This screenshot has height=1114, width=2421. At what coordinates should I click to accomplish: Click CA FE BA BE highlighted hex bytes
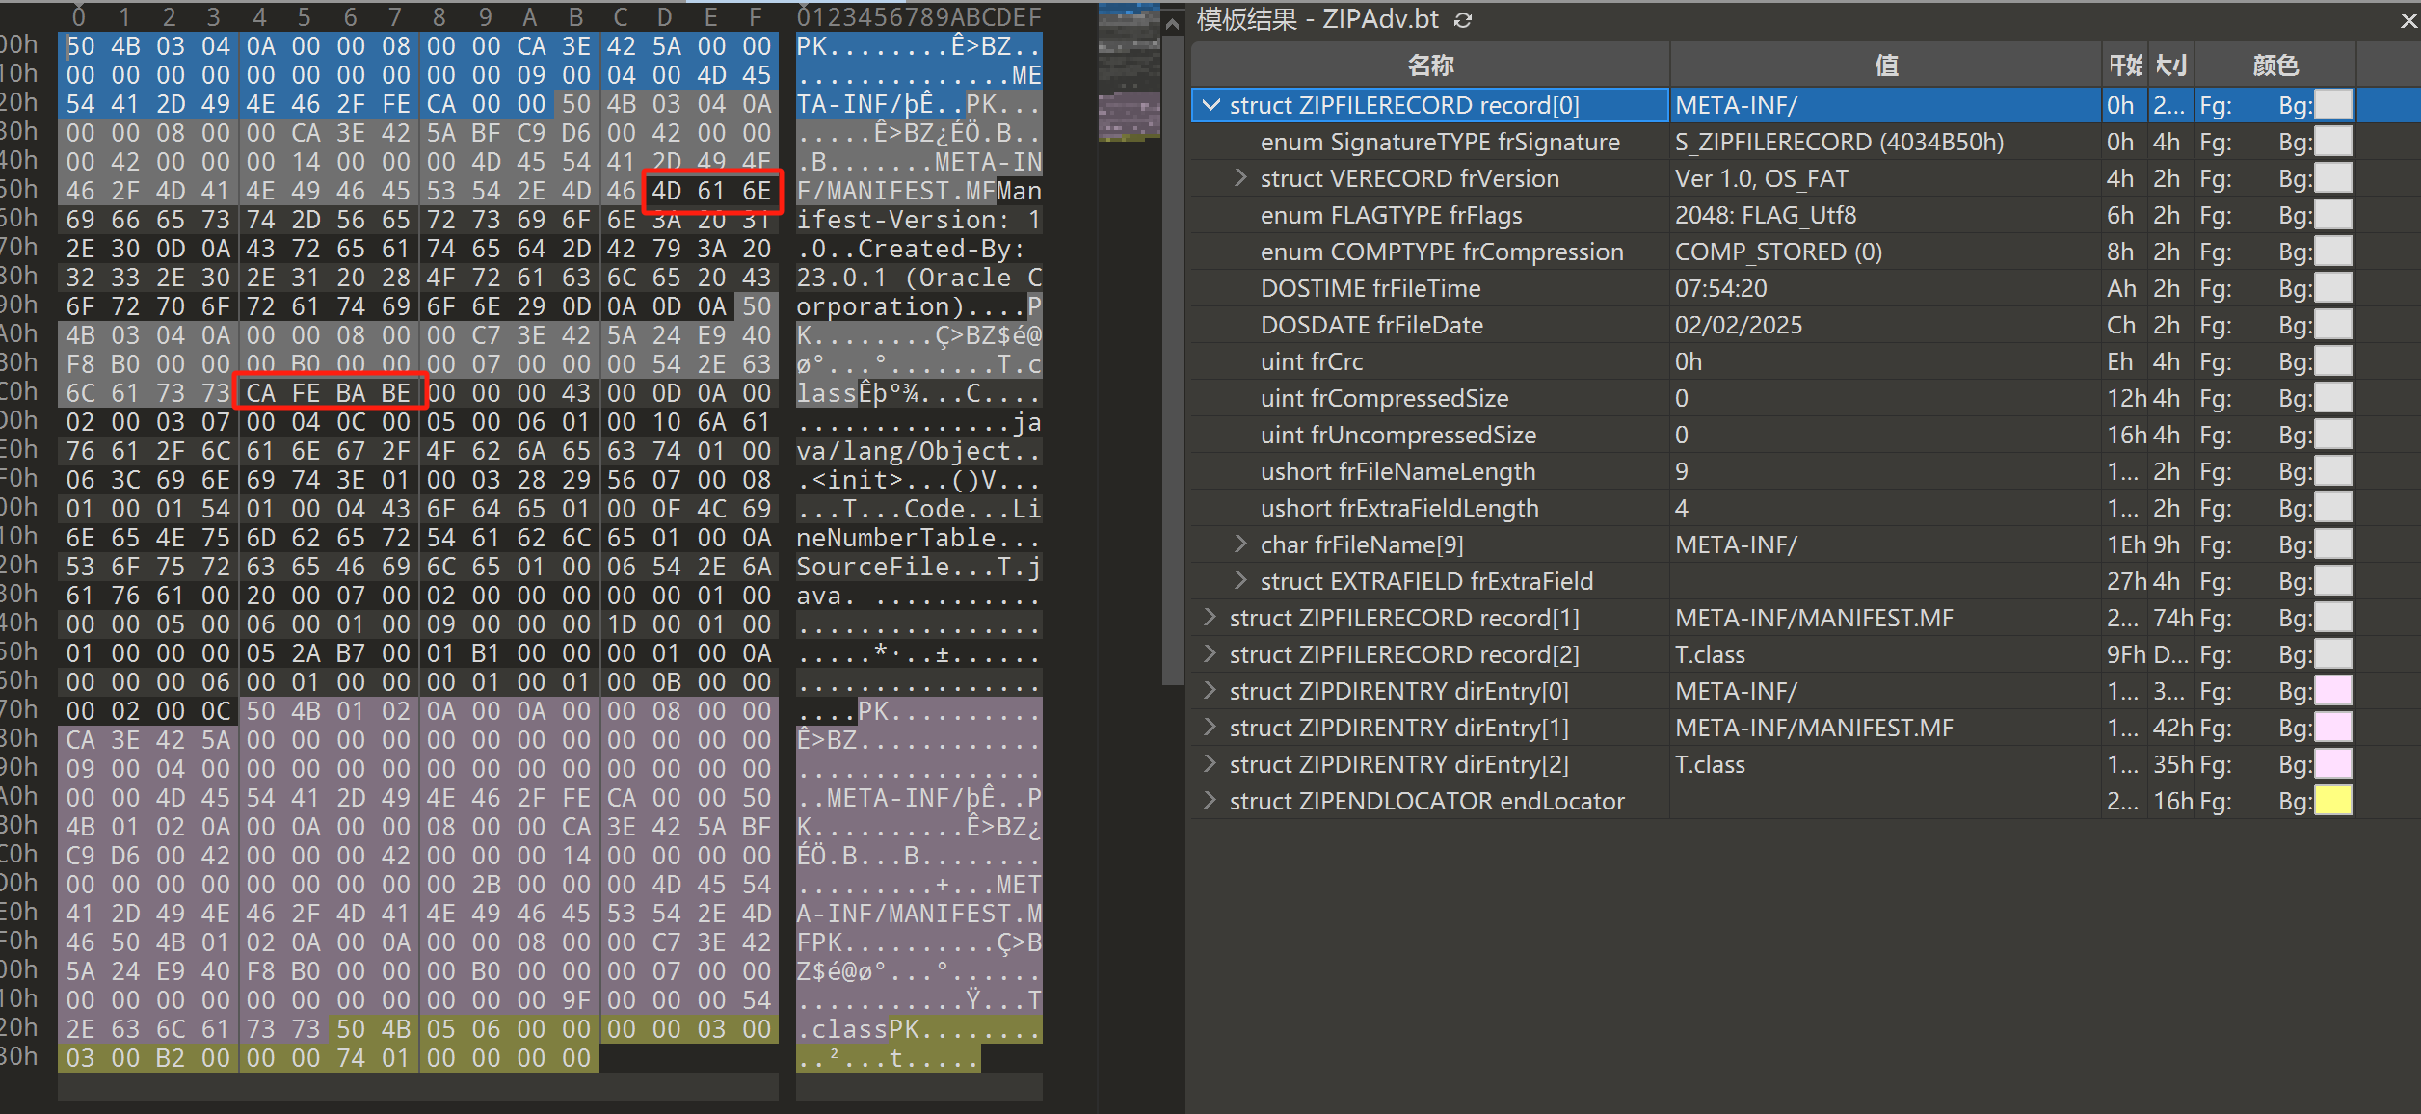click(x=329, y=393)
